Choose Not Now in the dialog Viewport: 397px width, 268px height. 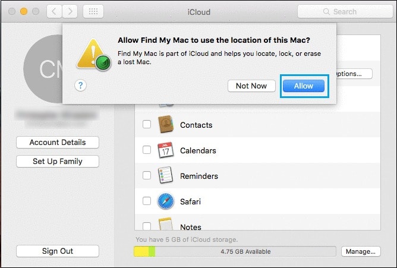click(251, 86)
